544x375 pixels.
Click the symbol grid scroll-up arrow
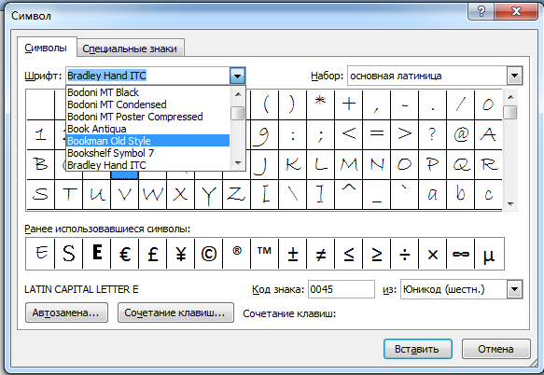510,97
